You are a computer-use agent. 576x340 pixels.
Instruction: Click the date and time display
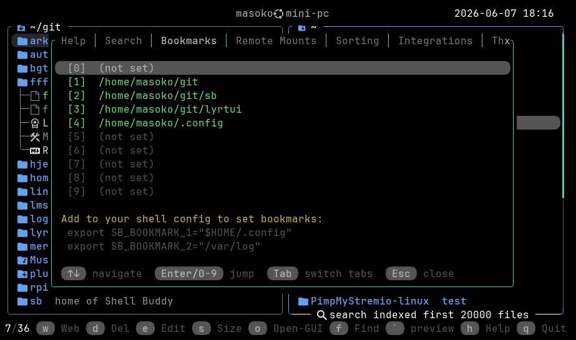point(504,14)
